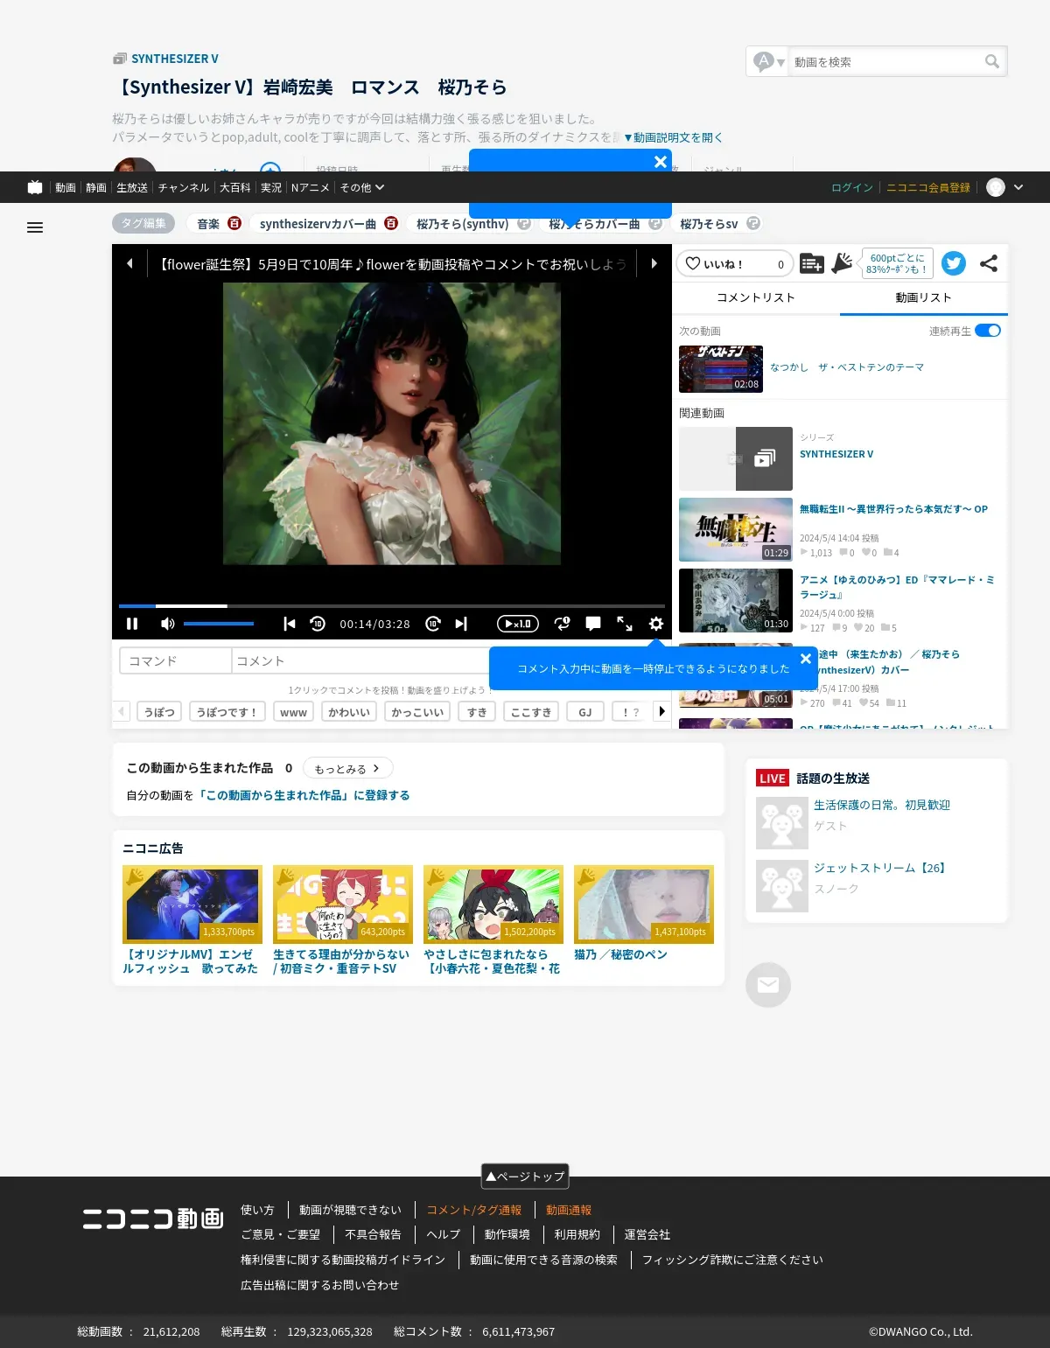Show previous announcement in player header
This screenshot has height=1348, width=1050.
coord(129,263)
